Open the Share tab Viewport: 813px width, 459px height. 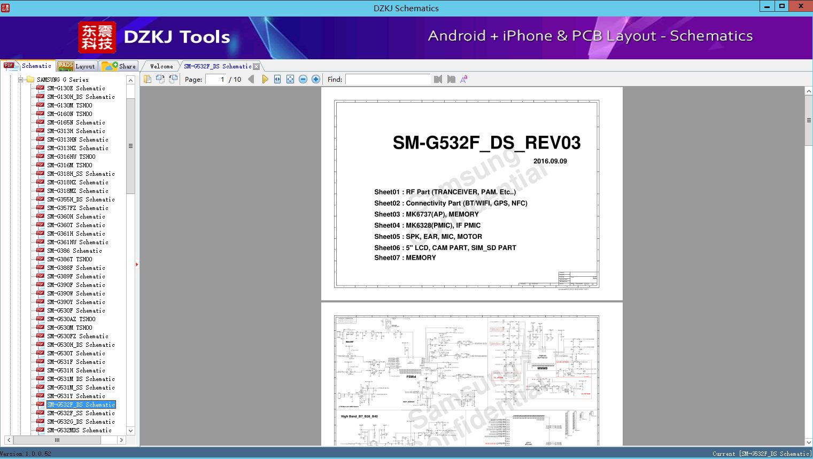click(119, 66)
